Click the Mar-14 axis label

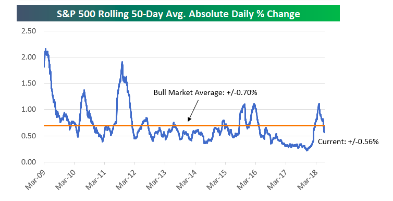(x=187, y=179)
